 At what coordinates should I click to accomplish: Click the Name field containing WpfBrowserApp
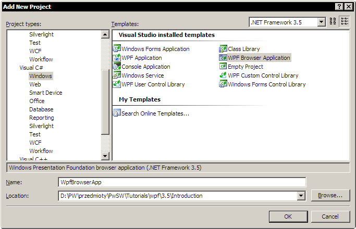[x=182, y=182]
